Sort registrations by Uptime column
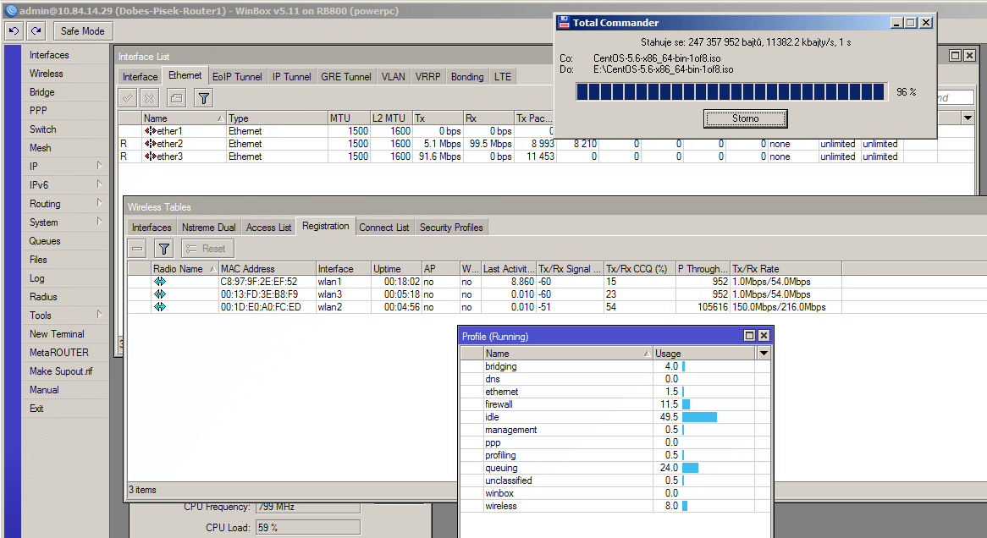The height and width of the screenshot is (538, 987). 396,269
